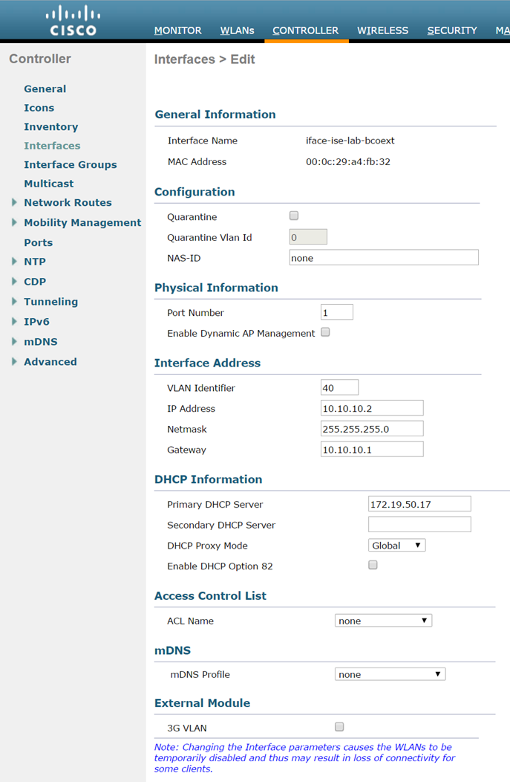Expand mDNS sidebar arrow
This screenshot has width=510, height=782.
(x=14, y=341)
